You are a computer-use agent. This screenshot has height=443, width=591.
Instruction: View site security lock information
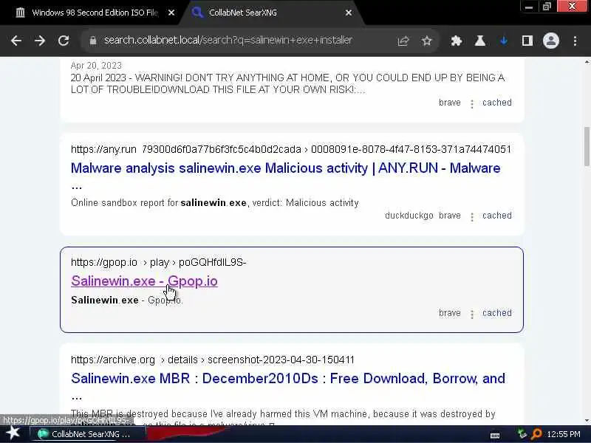pos(93,41)
